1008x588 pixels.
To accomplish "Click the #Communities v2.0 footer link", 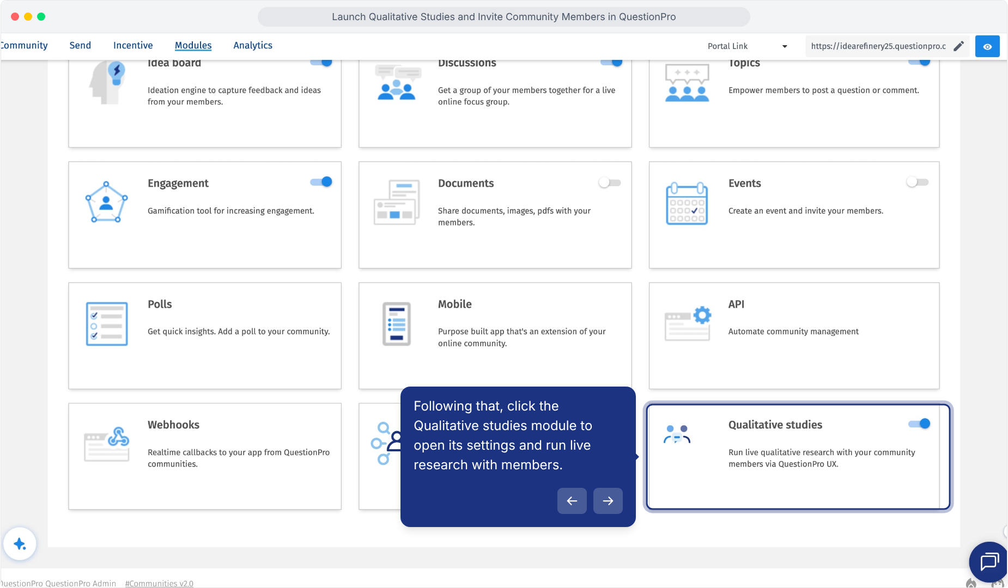I will coord(159,583).
